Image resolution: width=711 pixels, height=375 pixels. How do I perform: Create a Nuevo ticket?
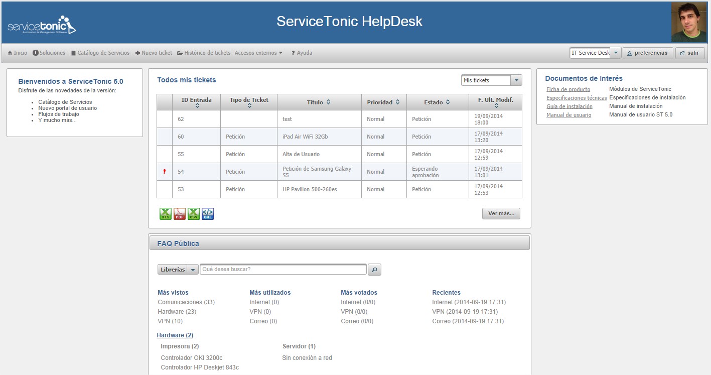coord(154,53)
